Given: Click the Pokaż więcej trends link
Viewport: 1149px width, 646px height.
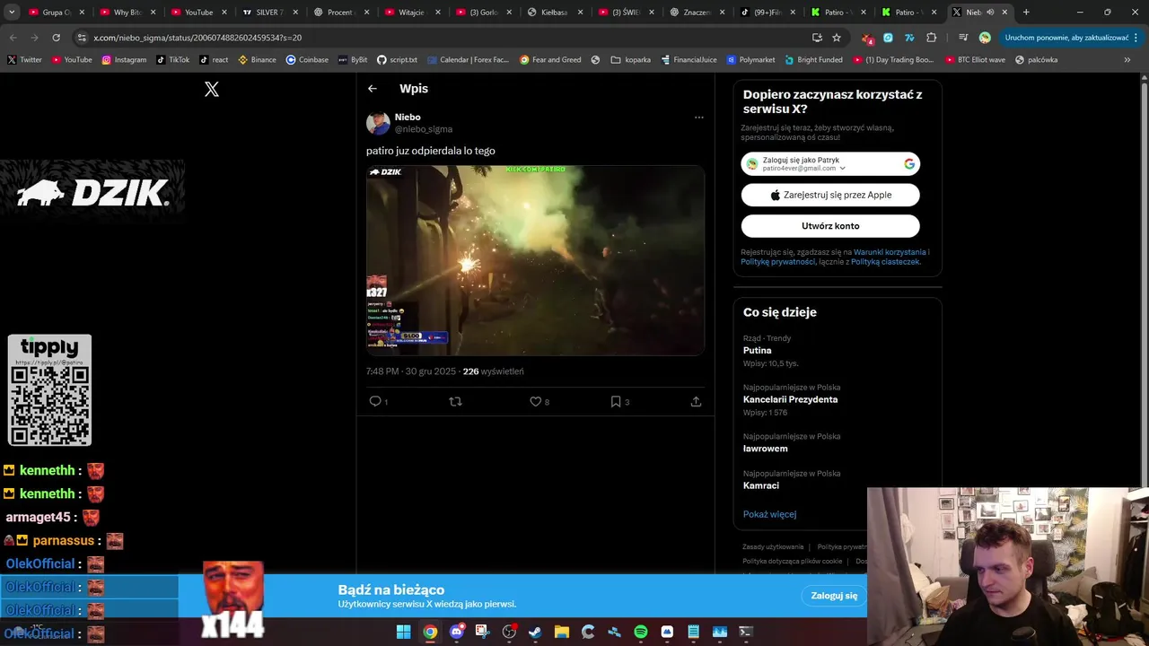Looking at the screenshot, I should click(769, 514).
